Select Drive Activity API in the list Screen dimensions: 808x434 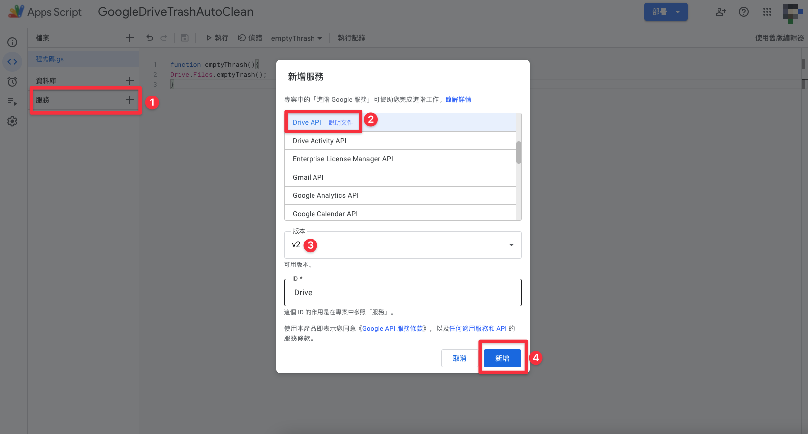point(401,141)
